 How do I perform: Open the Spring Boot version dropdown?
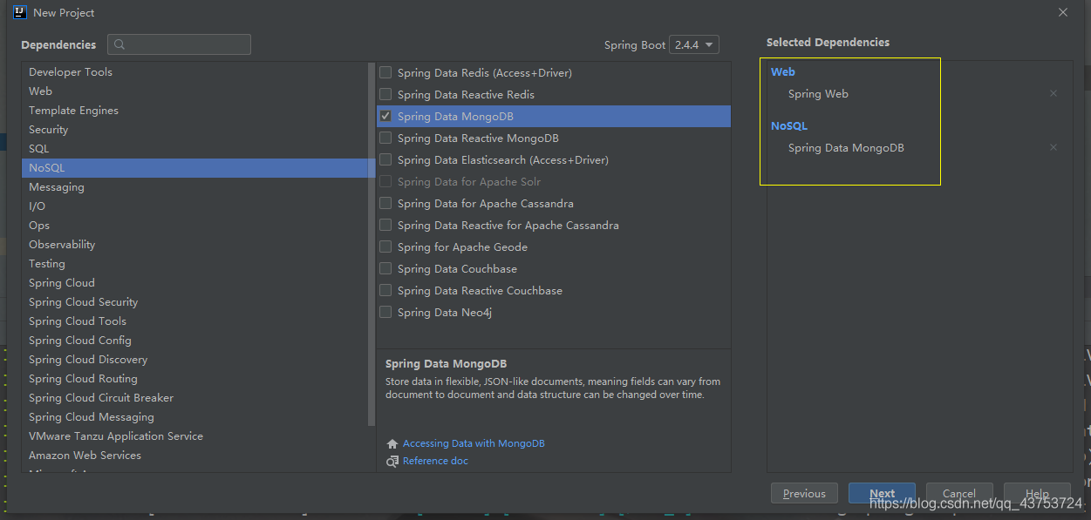pyautogui.click(x=694, y=44)
